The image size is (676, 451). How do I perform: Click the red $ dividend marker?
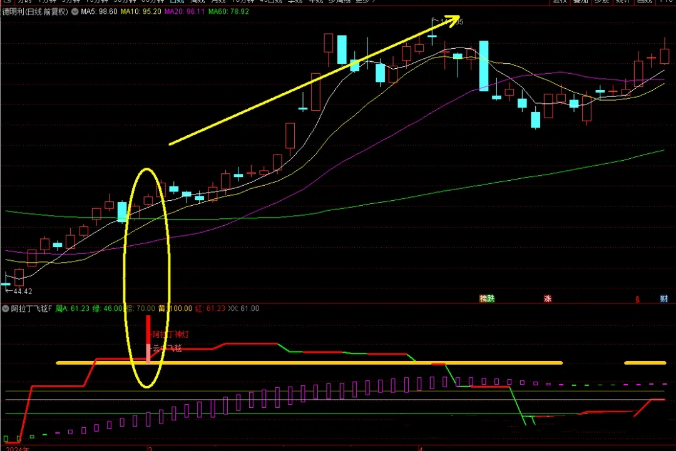(638, 299)
